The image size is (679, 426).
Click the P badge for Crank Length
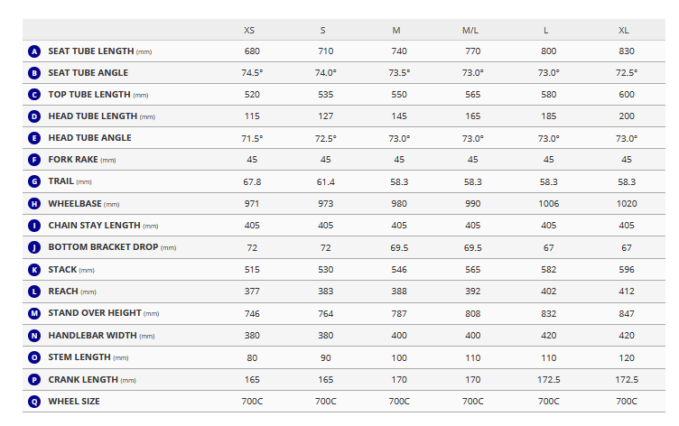pos(34,380)
